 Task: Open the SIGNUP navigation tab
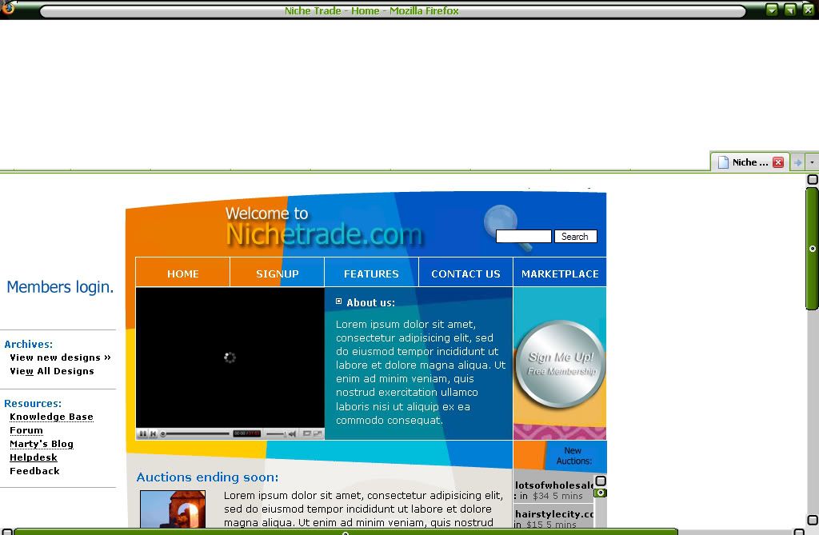278,272
